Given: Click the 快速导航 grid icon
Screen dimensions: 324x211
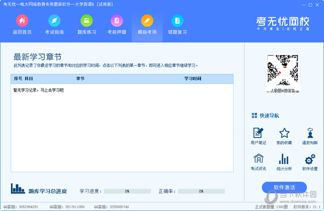Looking at the screenshot, I should point(254,115).
